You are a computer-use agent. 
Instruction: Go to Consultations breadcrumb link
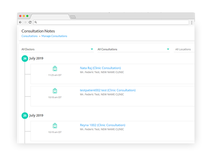[29, 36]
